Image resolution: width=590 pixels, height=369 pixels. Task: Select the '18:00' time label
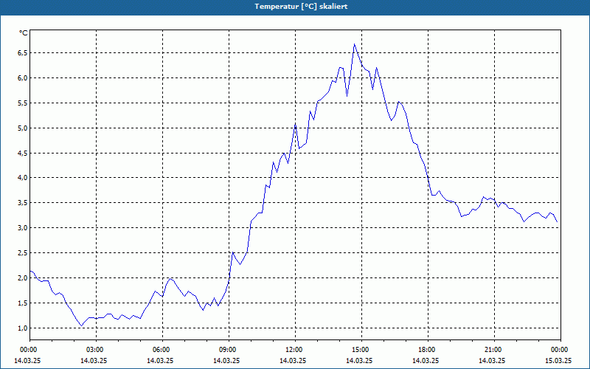(428, 350)
